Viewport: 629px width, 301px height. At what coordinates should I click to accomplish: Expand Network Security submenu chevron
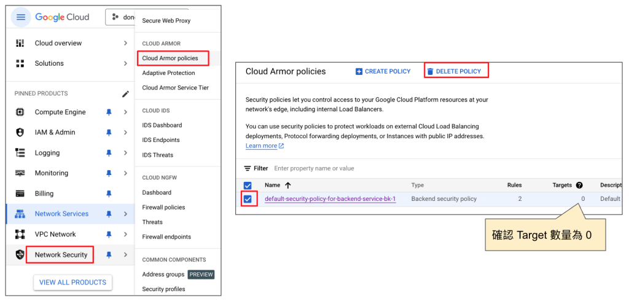pyautogui.click(x=125, y=255)
